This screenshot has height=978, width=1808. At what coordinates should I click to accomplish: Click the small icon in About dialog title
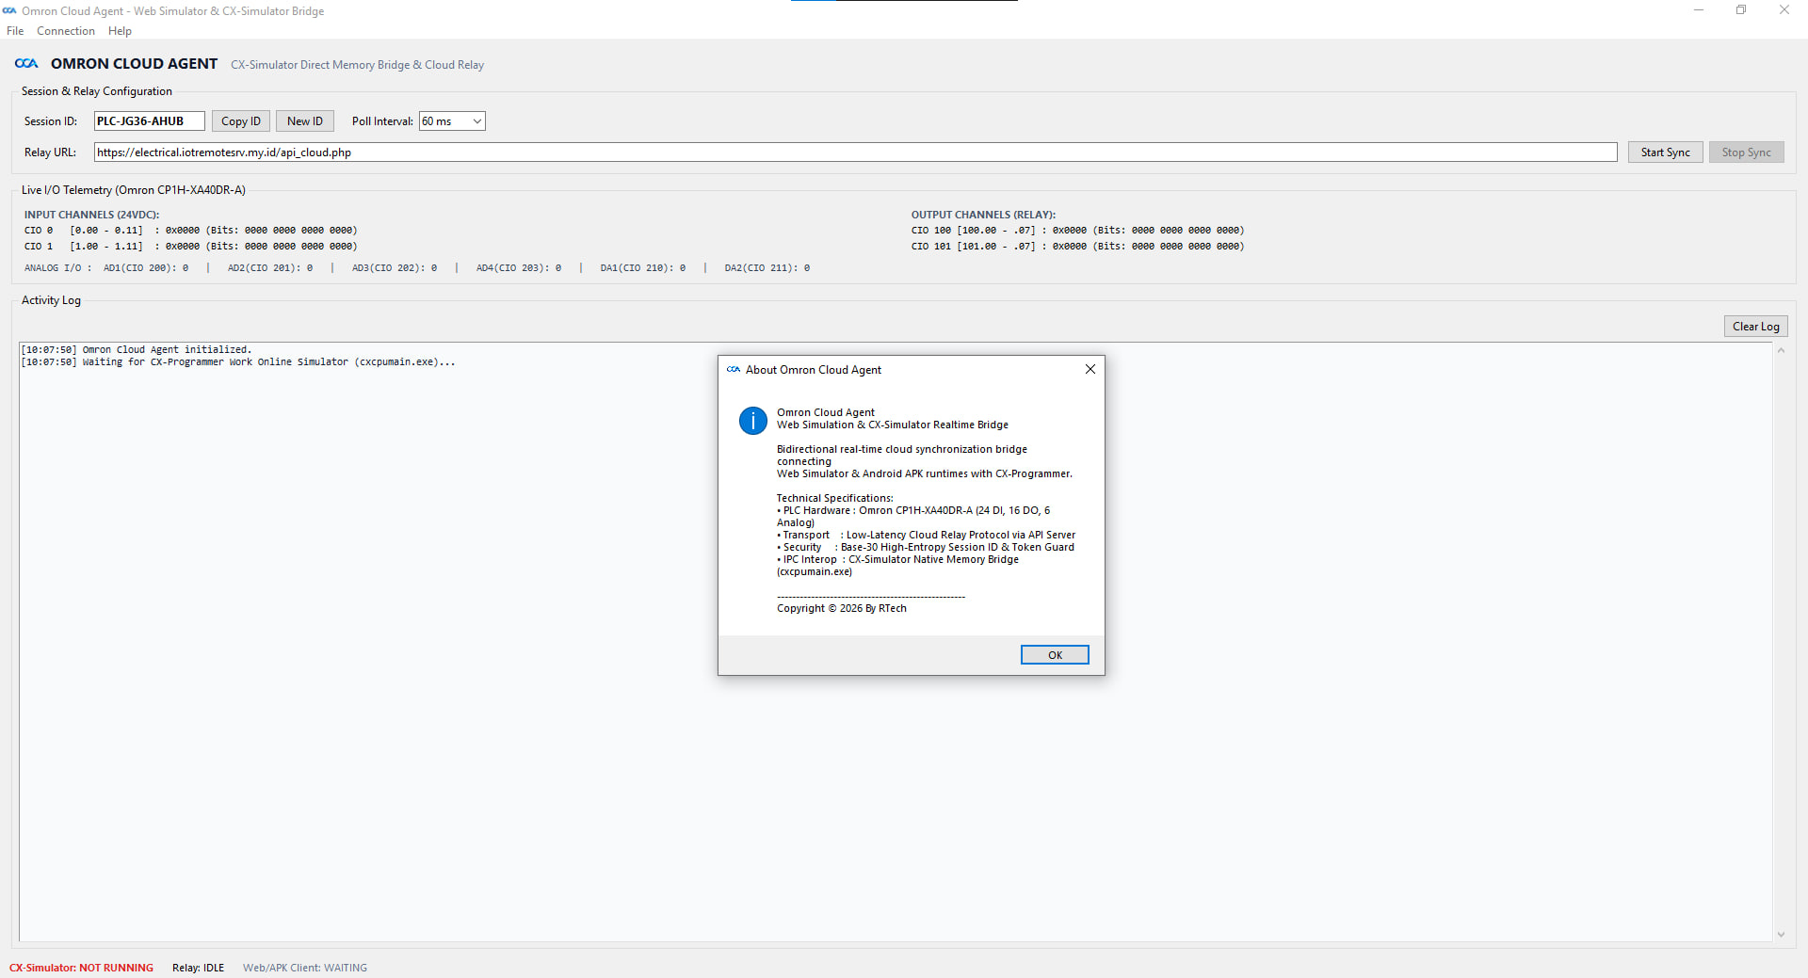pos(734,370)
